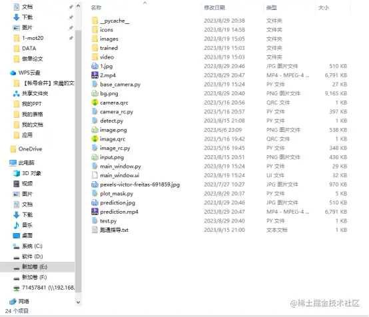The height and width of the screenshot is (317, 369).
Task: Sort files by 修改日期 column header
Action: (x=214, y=8)
